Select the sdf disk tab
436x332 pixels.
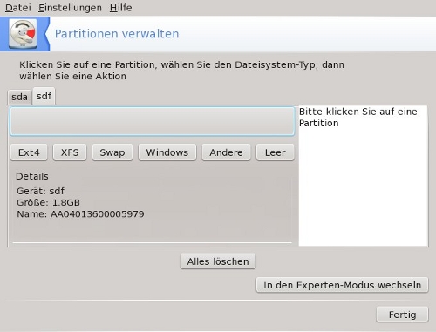point(44,96)
